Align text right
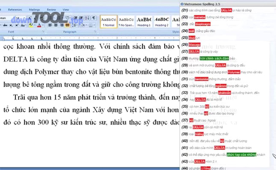Screen dimensions: 276x170 (x=62, y=25)
